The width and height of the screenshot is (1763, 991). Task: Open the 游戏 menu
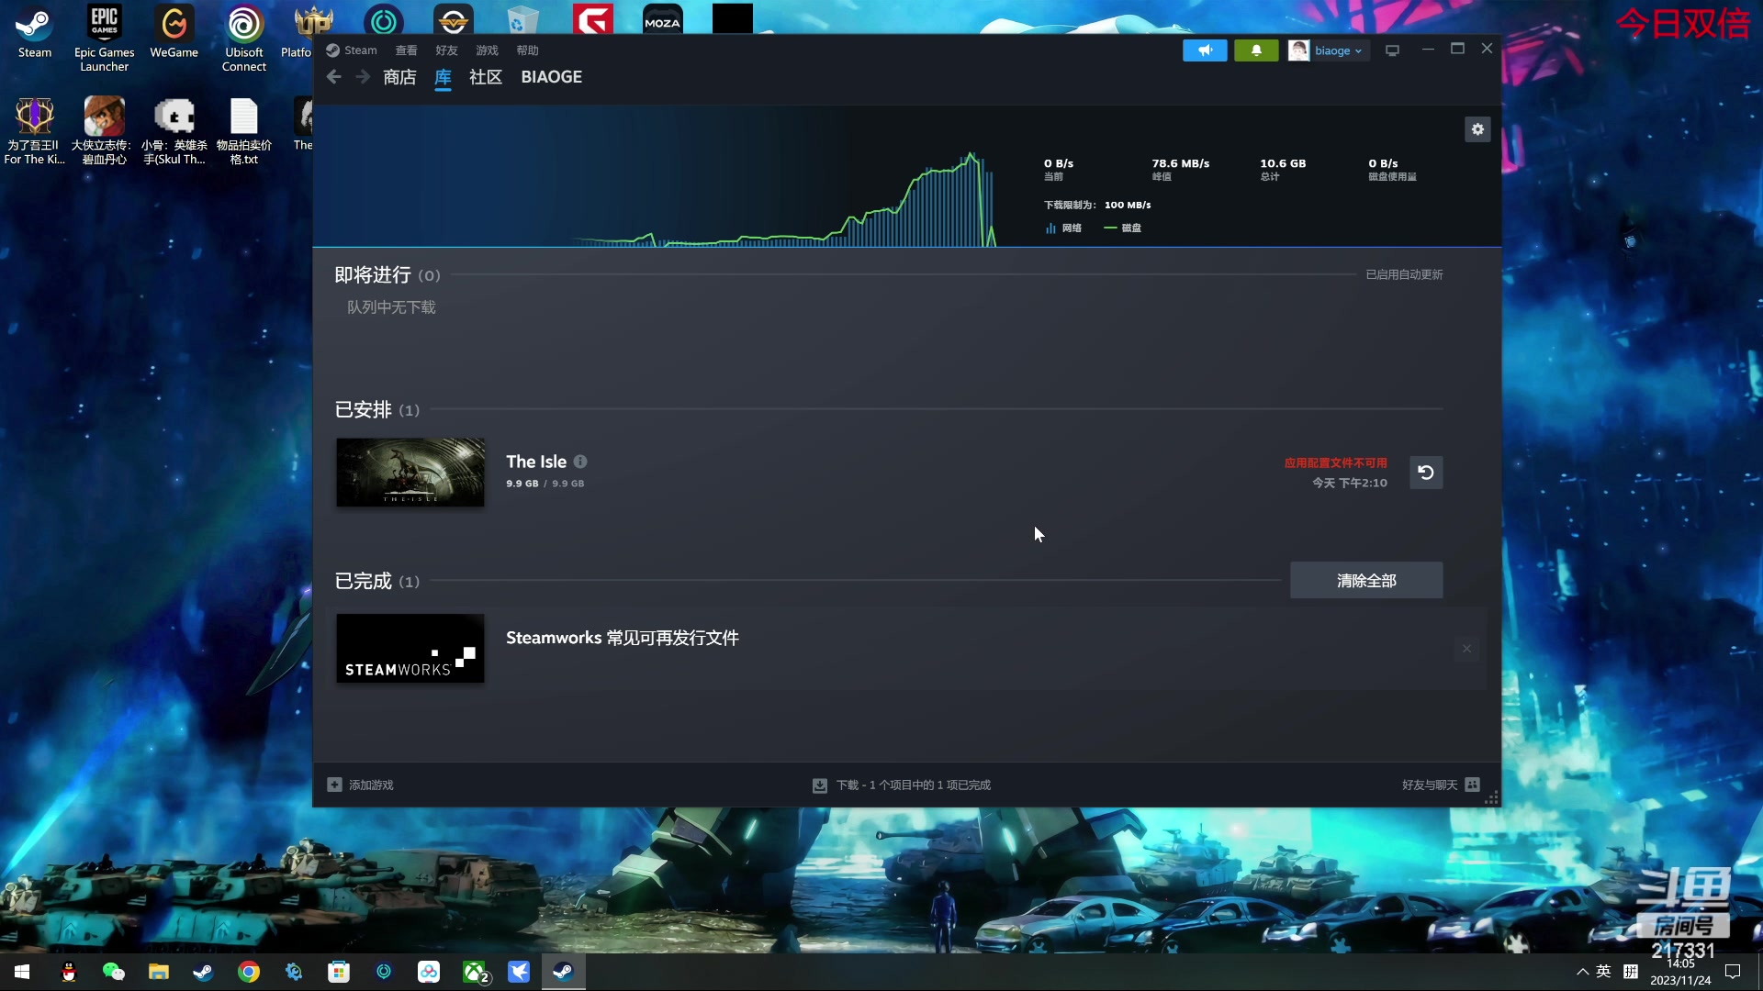coord(487,50)
